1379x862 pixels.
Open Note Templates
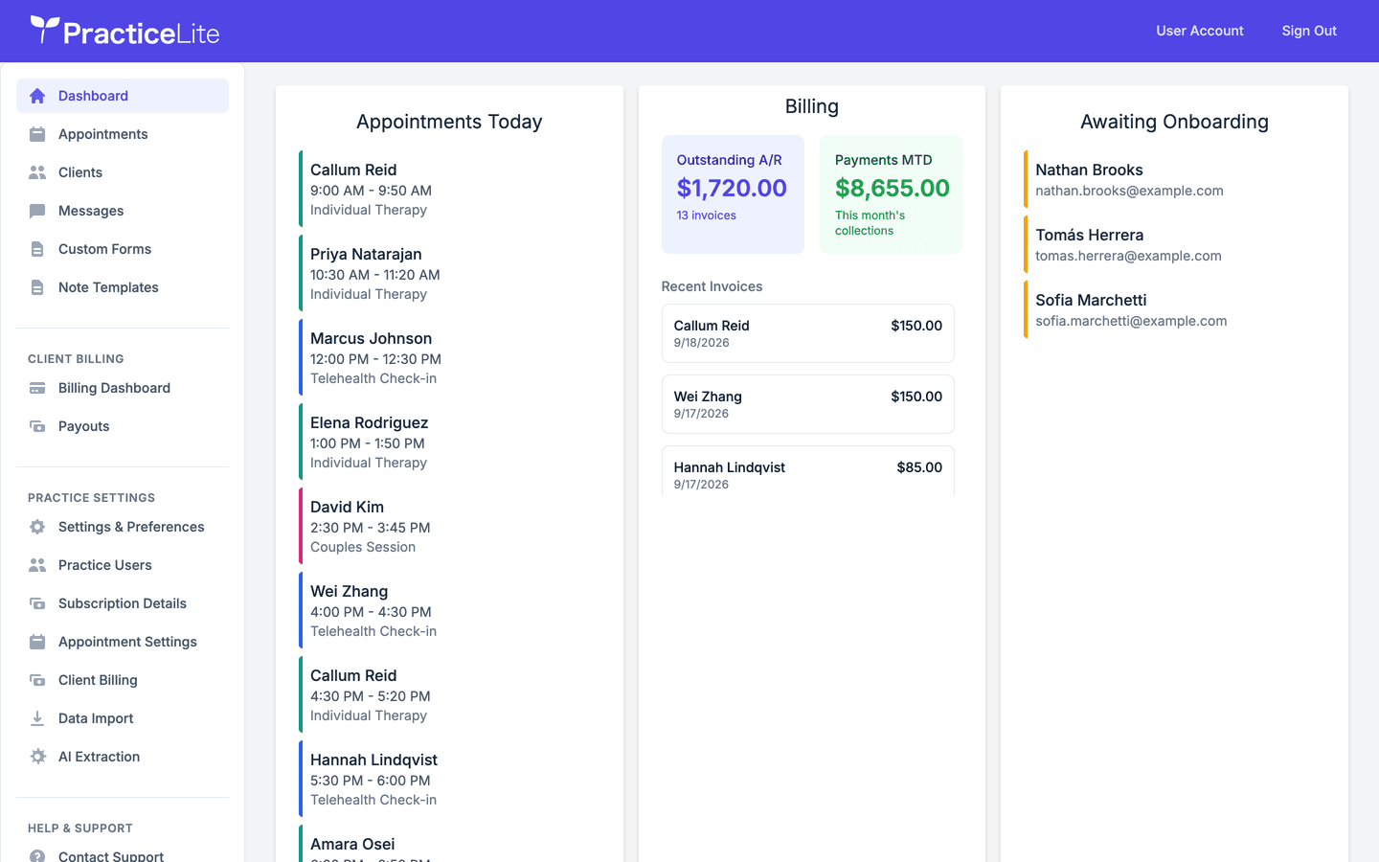click(x=123, y=287)
